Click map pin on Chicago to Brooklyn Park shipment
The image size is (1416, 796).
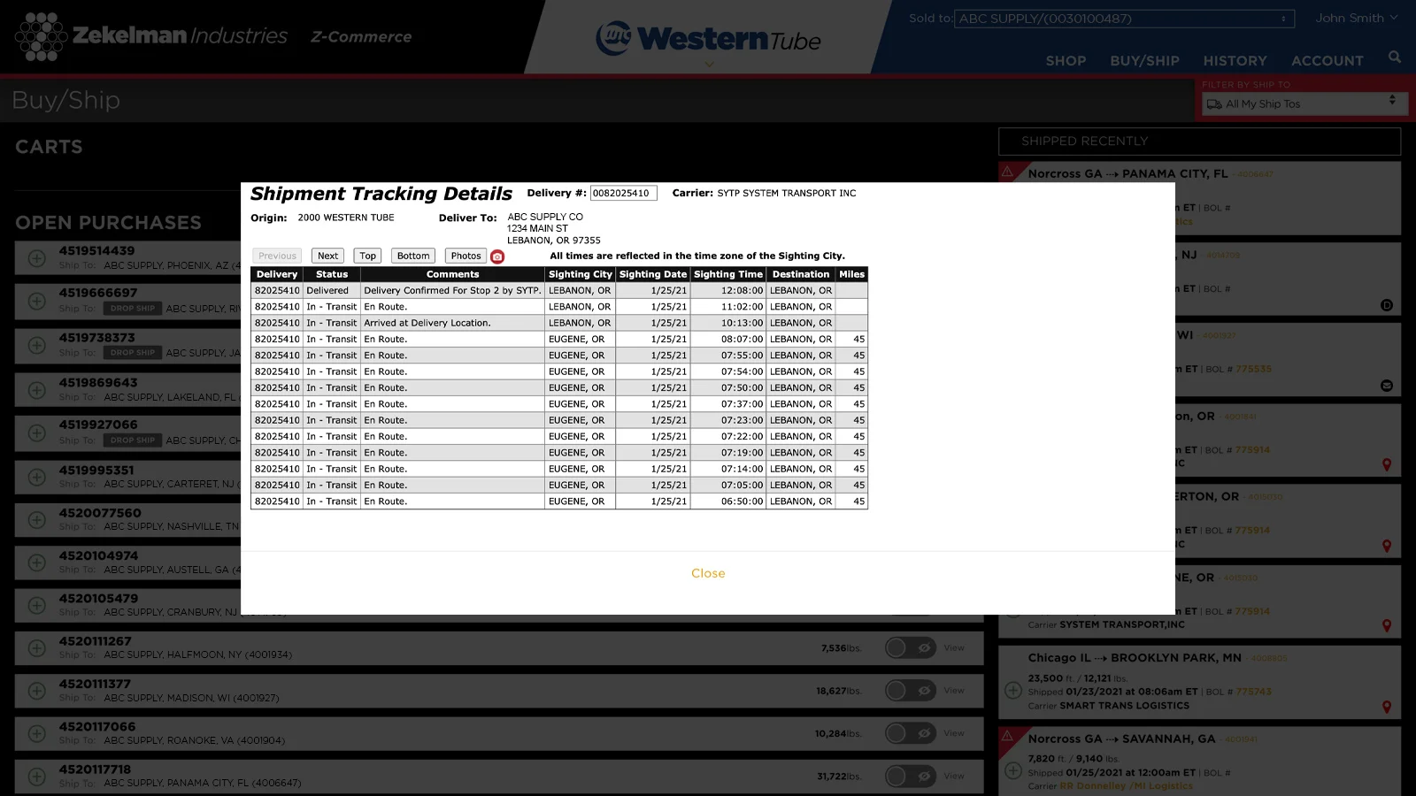pos(1386,707)
